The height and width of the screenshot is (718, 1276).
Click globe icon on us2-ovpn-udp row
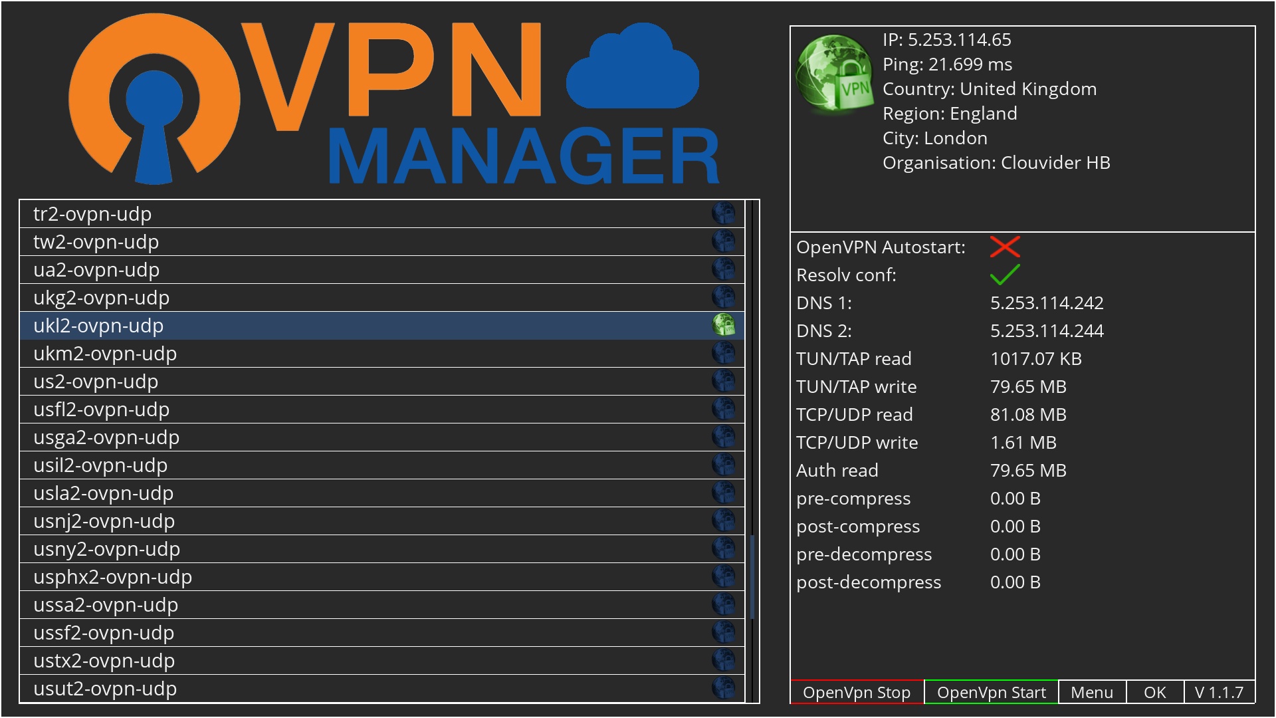point(724,381)
